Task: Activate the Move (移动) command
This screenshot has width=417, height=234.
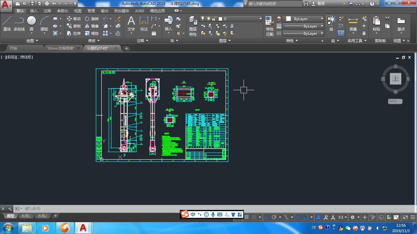Action: [74, 19]
